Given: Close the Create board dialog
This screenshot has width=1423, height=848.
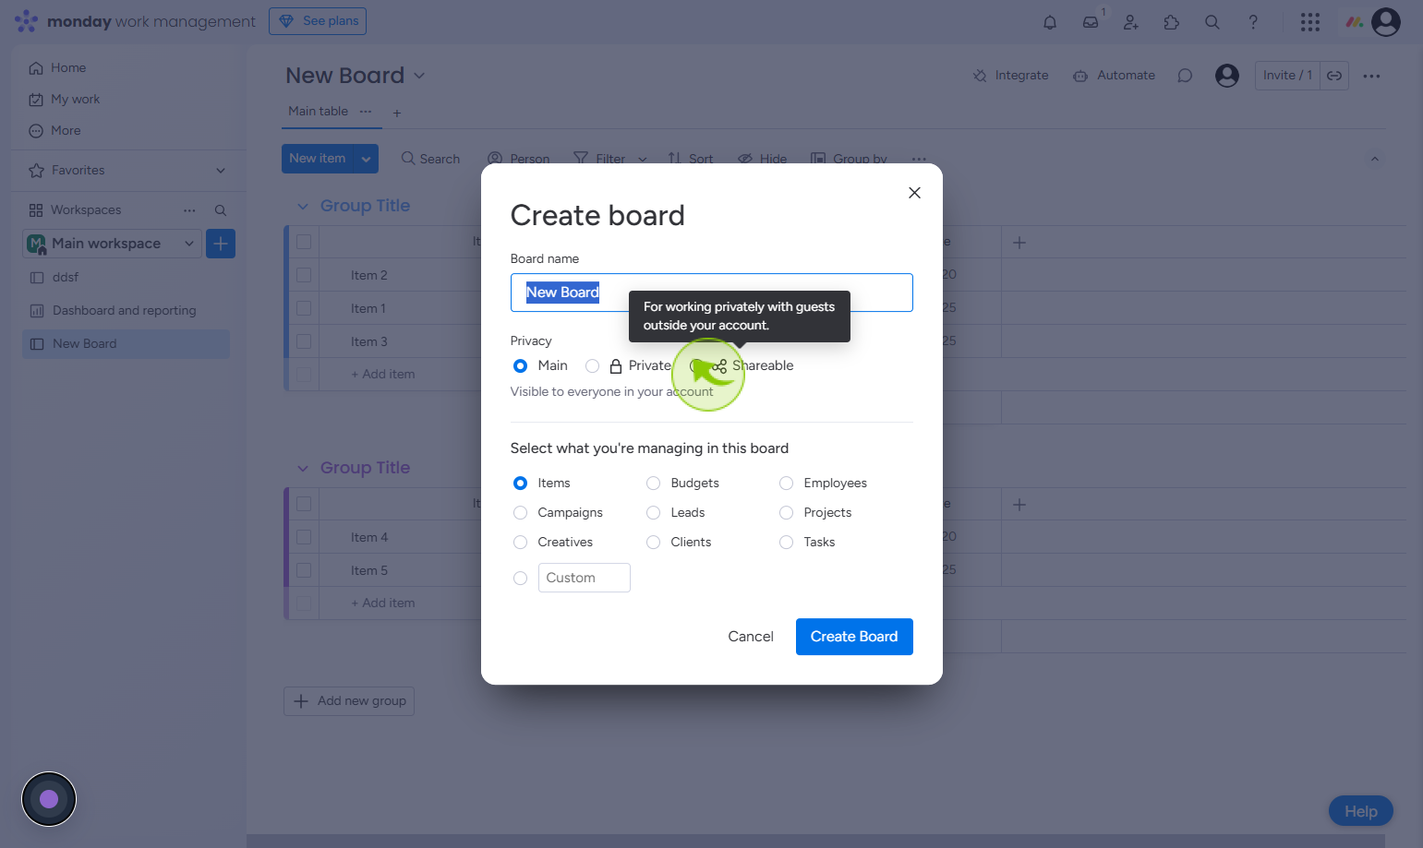Looking at the screenshot, I should click(x=914, y=193).
